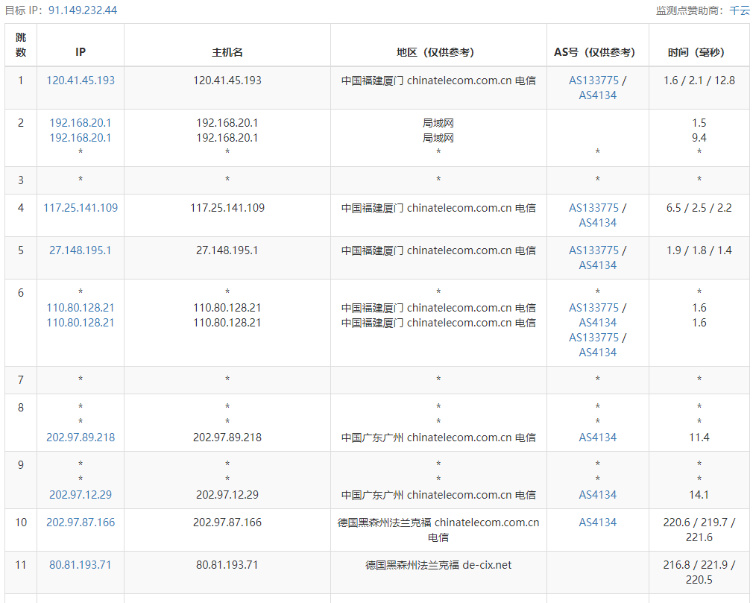Click the 跳数 column header
Screen dimensions: 753x603
[x=21, y=45]
